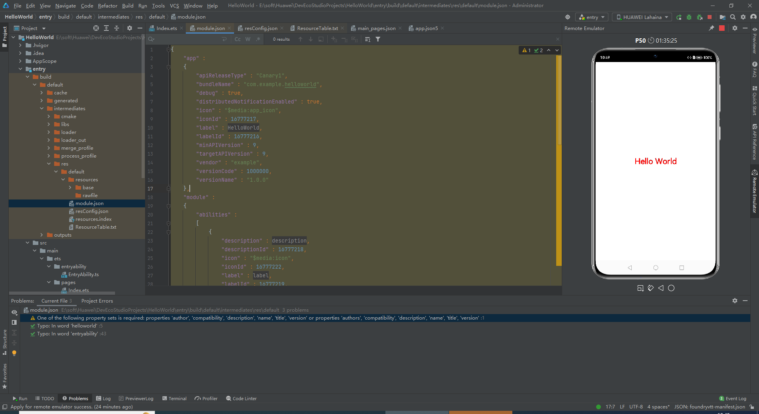Image resolution: width=759 pixels, height=414 pixels.
Task: Toggle the Favorites side tool window
Action: point(5,376)
